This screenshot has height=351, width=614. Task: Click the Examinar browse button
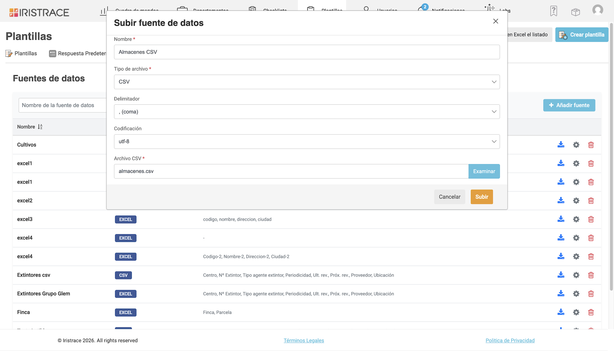coord(484,171)
